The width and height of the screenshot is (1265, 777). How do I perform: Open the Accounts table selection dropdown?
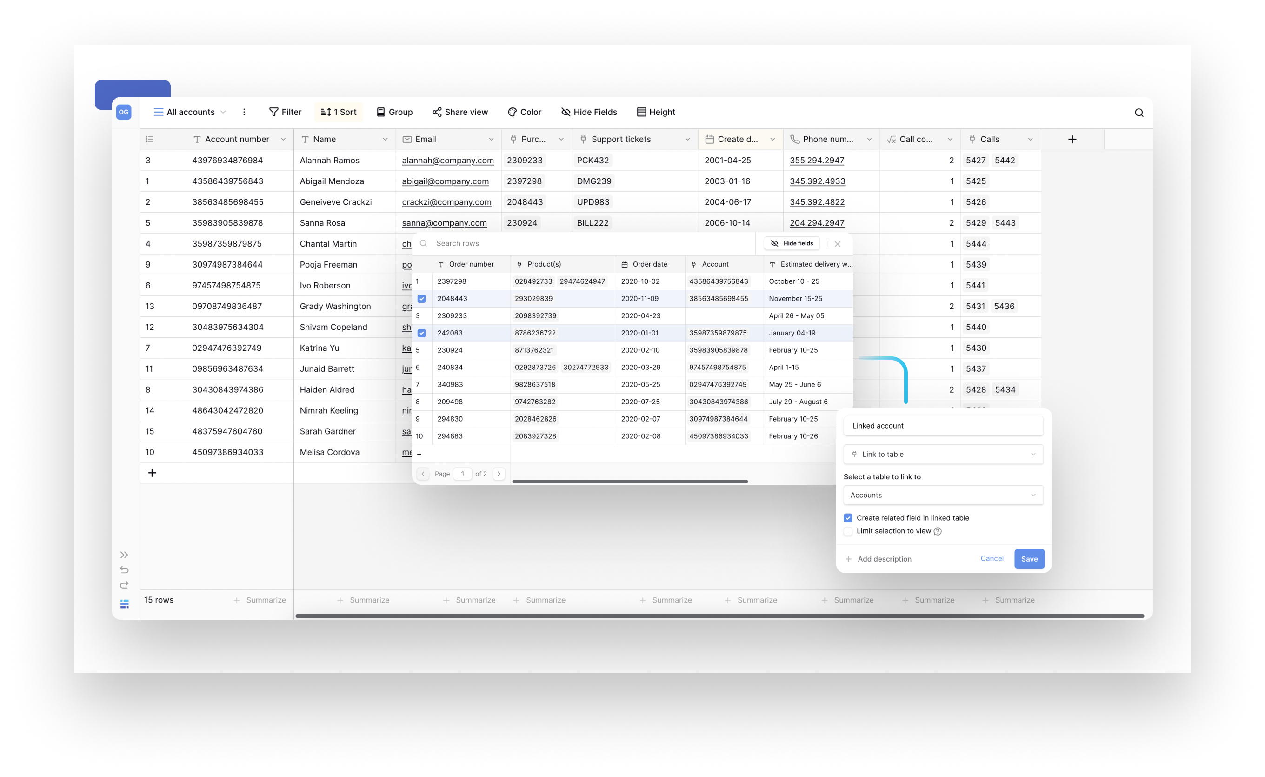click(x=943, y=495)
